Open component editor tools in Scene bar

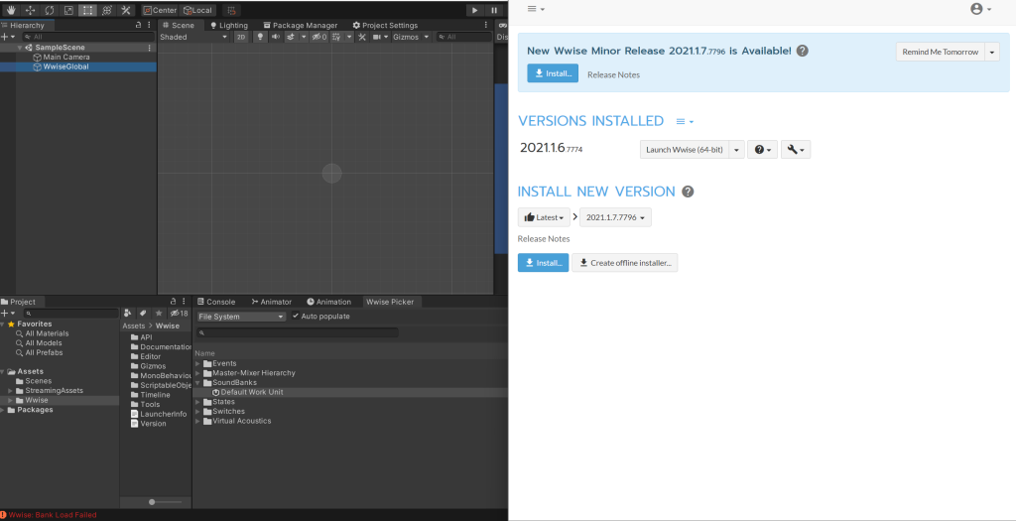pyautogui.click(x=362, y=37)
